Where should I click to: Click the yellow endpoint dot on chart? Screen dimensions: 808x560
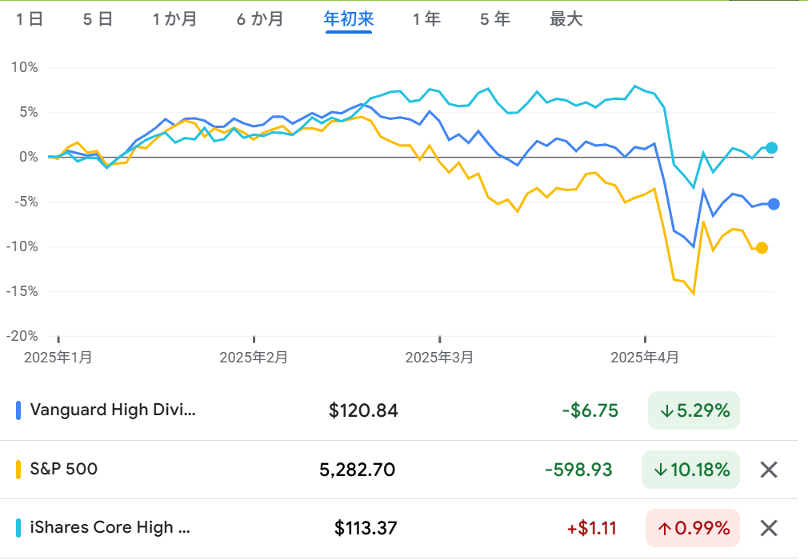[762, 248]
